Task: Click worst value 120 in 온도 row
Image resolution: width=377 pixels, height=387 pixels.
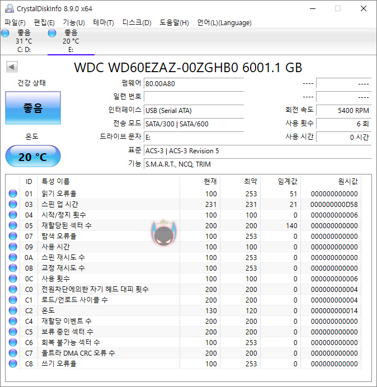Action: pos(251,310)
